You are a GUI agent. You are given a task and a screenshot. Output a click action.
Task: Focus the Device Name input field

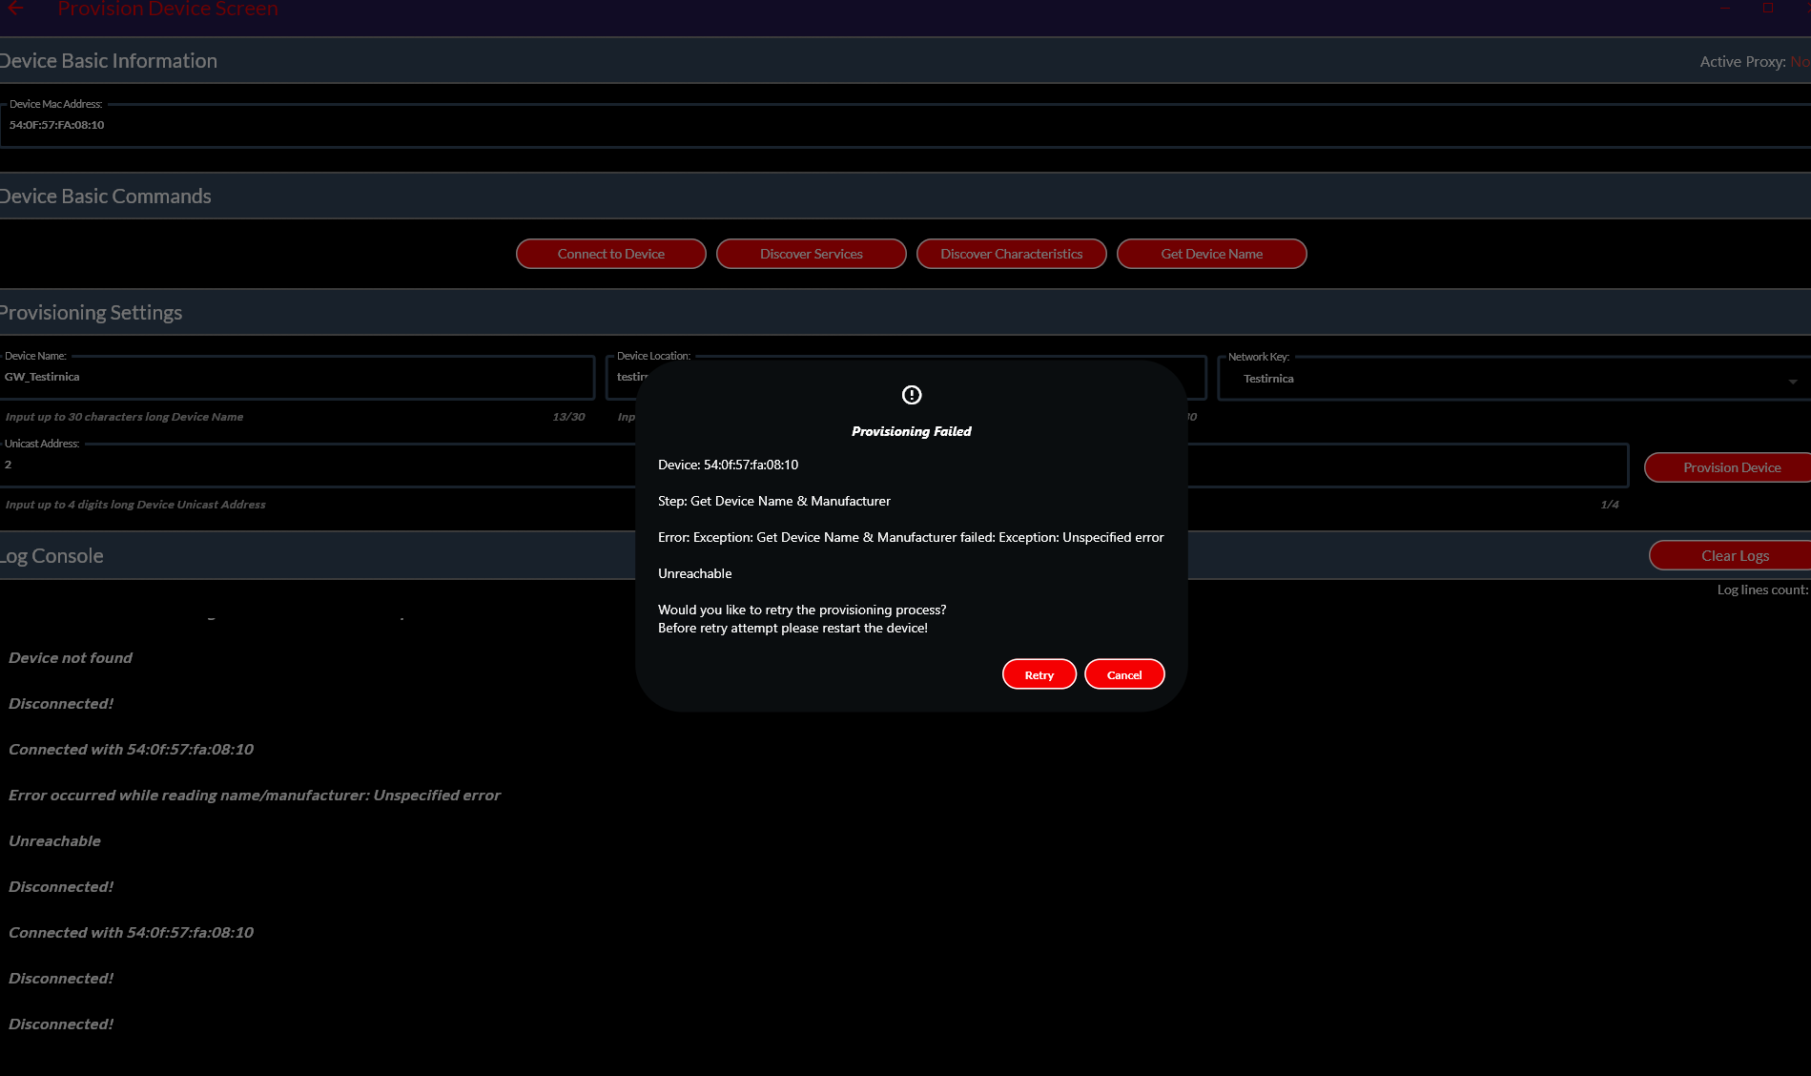296,378
